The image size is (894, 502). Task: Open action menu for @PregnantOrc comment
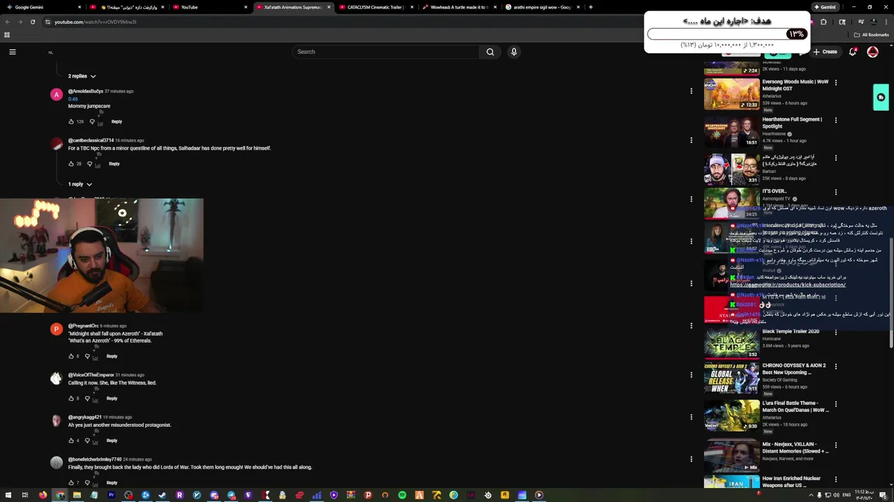pos(691,326)
